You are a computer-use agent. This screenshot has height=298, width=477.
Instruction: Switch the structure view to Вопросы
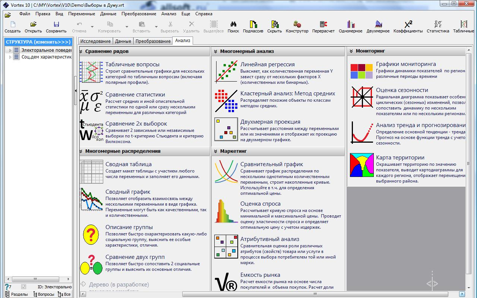(44, 294)
